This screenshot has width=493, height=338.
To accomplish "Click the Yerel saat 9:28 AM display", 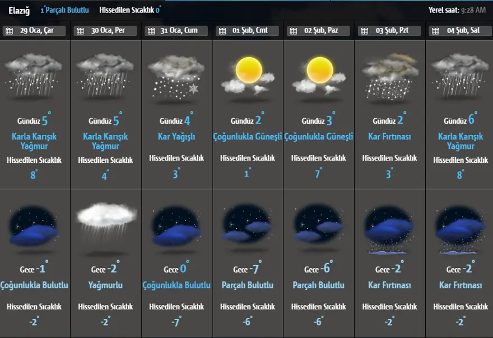I will point(456,10).
